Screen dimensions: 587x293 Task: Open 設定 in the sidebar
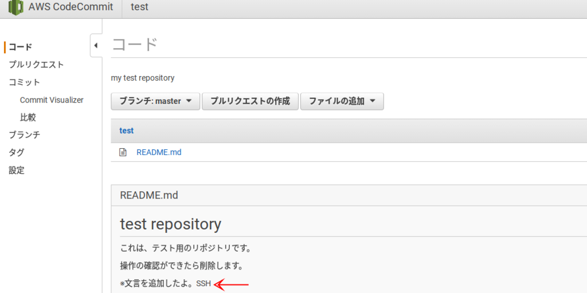pos(17,171)
